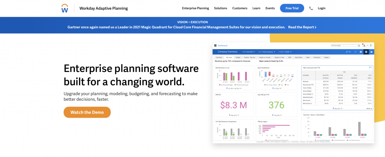Open the Mar 2019 dropdown in EBITDA card

point(235,115)
